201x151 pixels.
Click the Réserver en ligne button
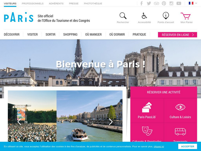(177, 35)
